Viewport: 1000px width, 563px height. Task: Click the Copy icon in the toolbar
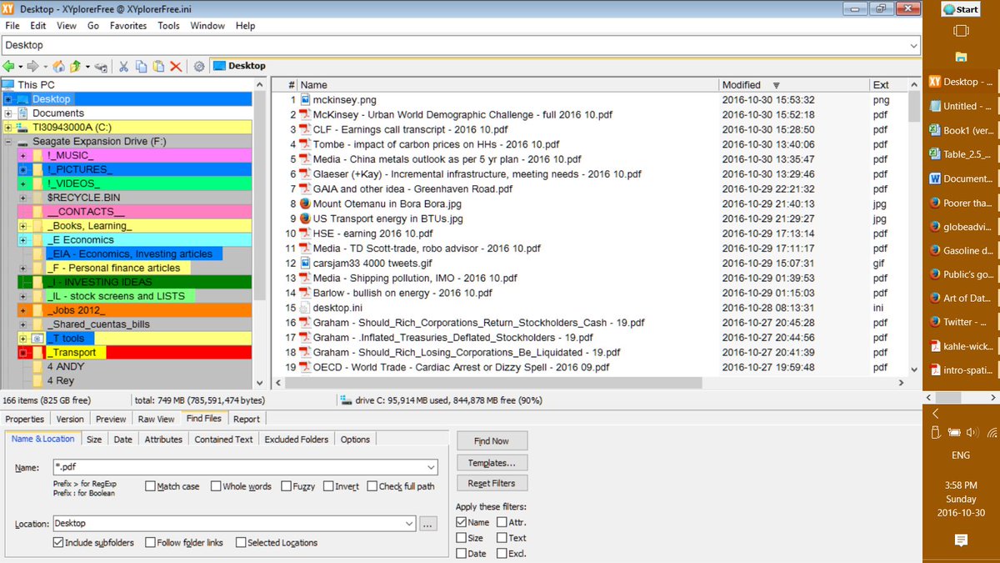[x=142, y=66]
